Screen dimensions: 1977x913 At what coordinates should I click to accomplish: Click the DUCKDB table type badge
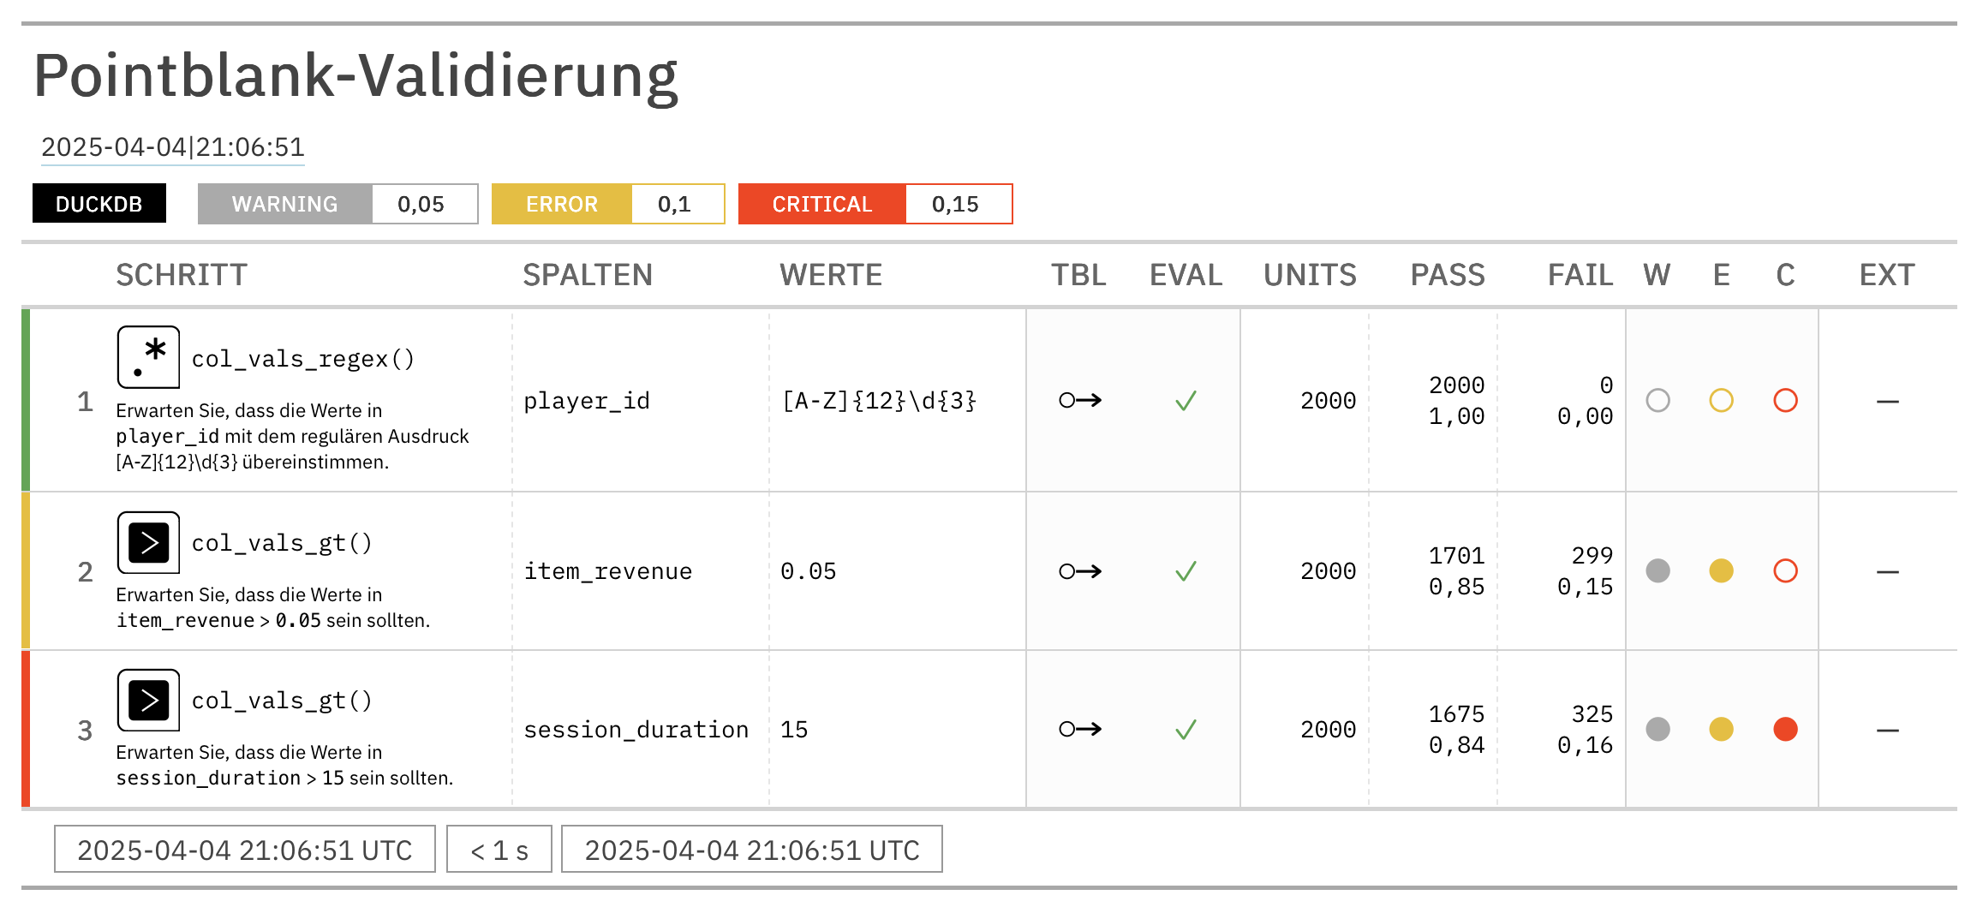point(99,204)
